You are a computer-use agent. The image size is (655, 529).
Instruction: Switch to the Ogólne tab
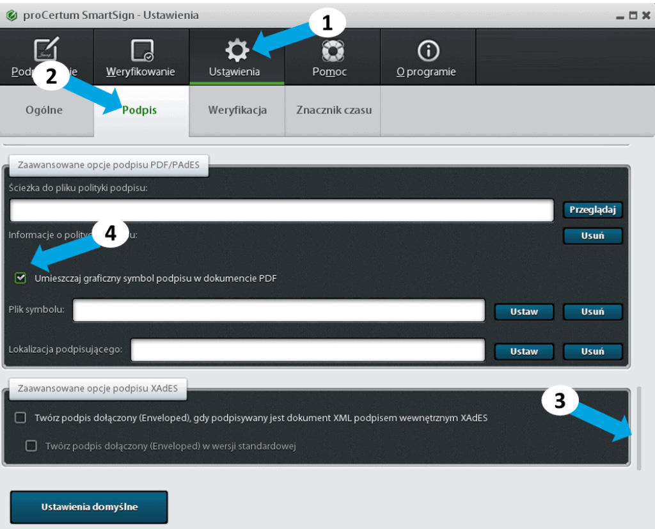coord(46,110)
